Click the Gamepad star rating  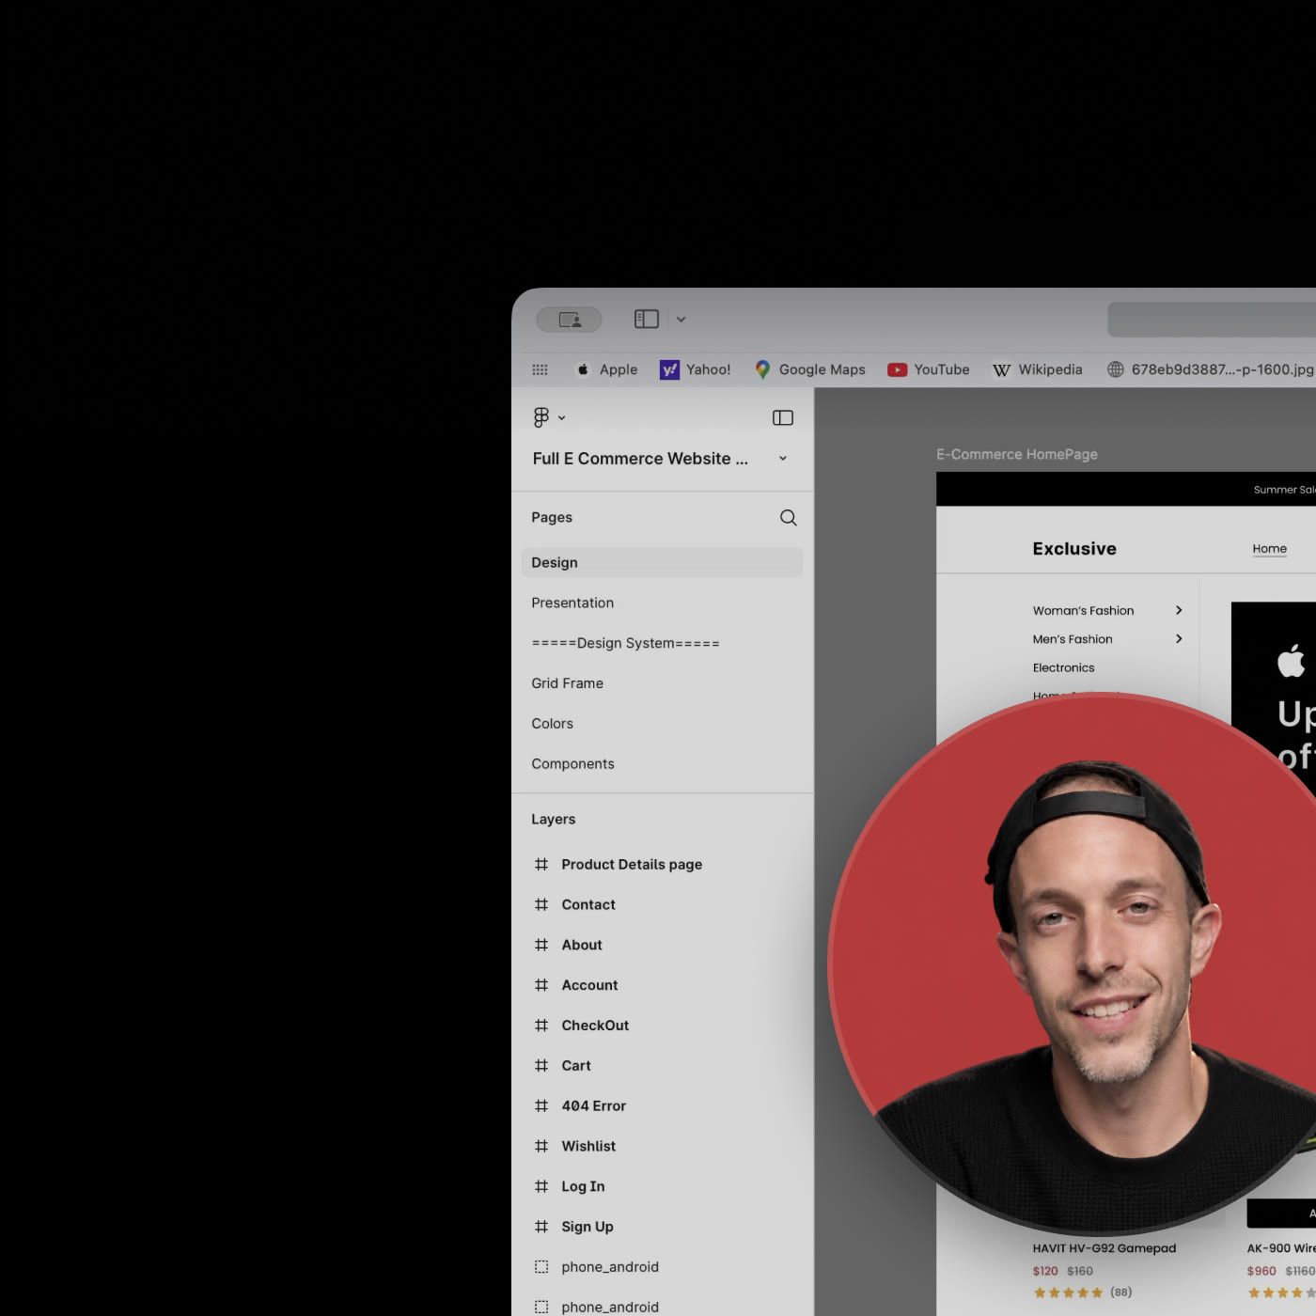tap(1068, 1292)
